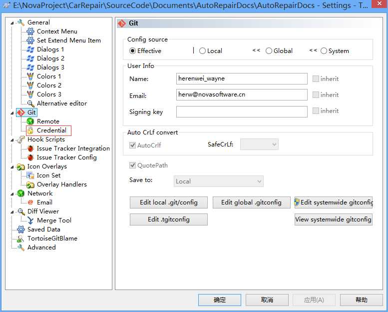388x312 pixels.
Task: Select the Global config source radio
Action: point(269,51)
